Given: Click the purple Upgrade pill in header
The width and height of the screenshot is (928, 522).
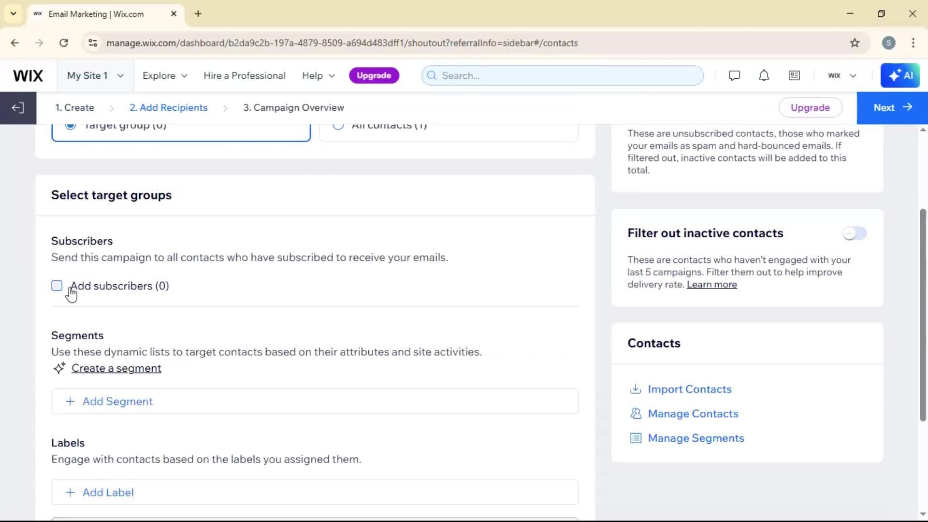Looking at the screenshot, I should coord(374,76).
